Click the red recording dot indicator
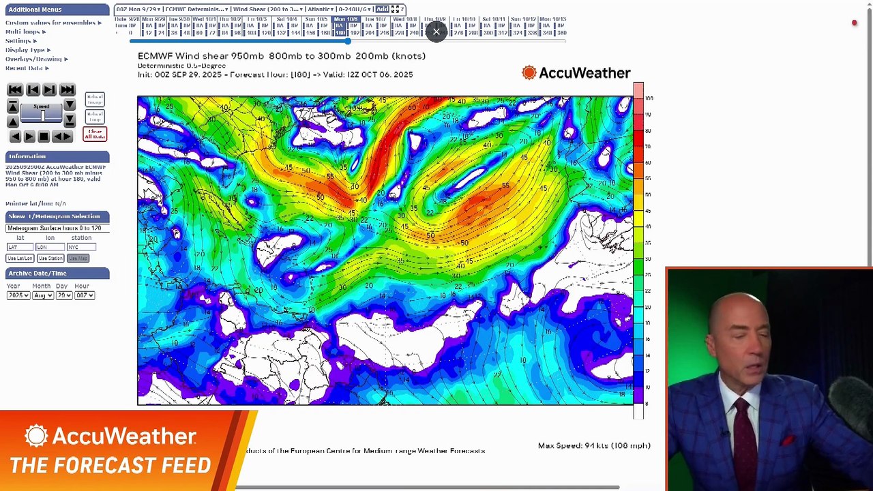The height and width of the screenshot is (491, 873). tap(854, 23)
